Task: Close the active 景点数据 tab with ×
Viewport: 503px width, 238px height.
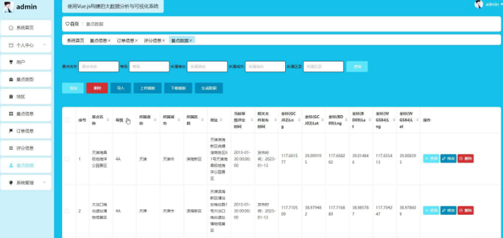Action: pyautogui.click(x=190, y=41)
